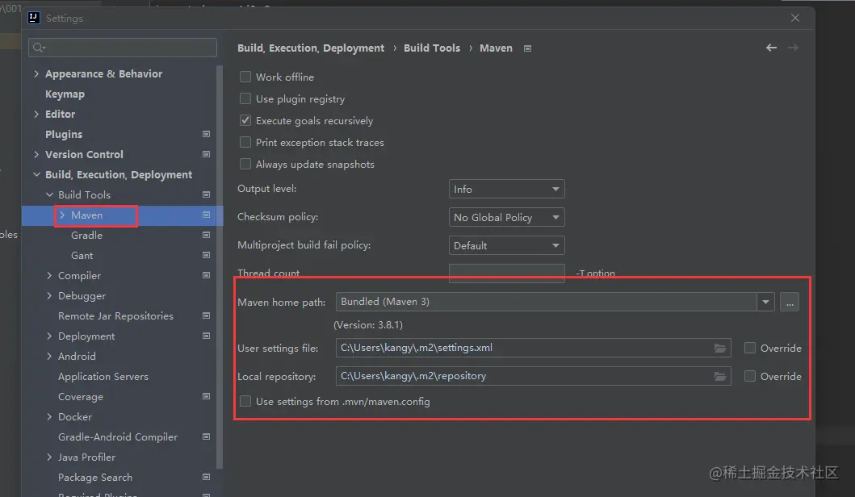This screenshot has height=497, width=855.
Task: Click the project icon on Version Control row
Action: (206, 154)
